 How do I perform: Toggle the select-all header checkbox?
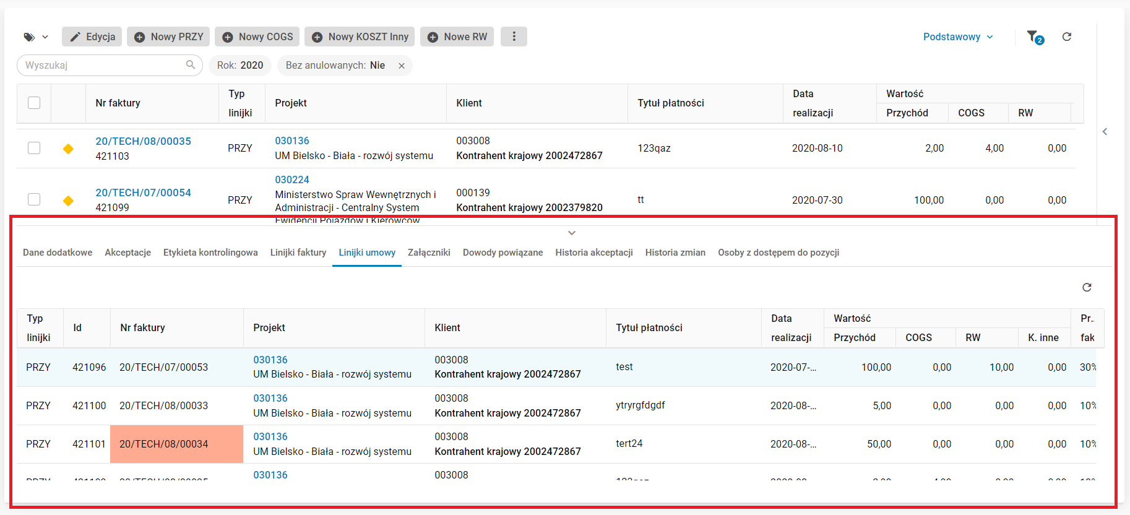pos(34,103)
